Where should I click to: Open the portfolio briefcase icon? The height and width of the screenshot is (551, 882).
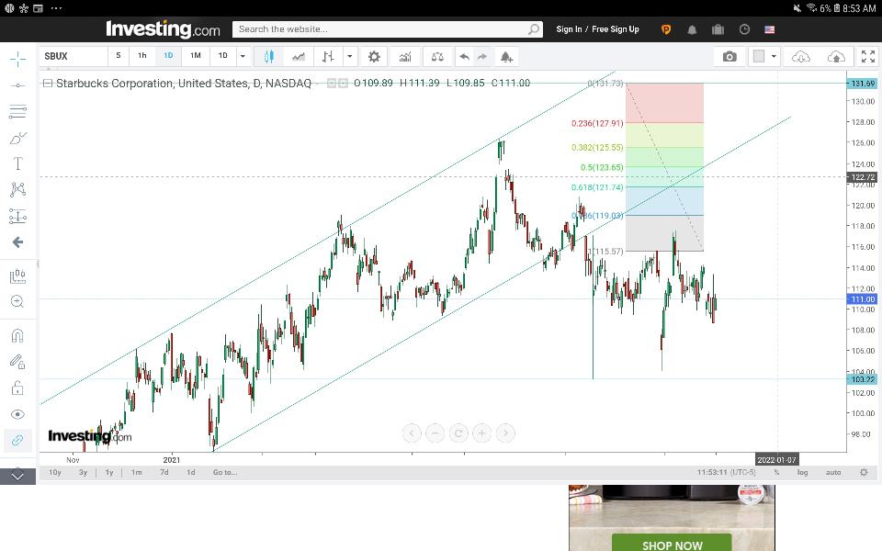pyautogui.click(x=718, y=29)
